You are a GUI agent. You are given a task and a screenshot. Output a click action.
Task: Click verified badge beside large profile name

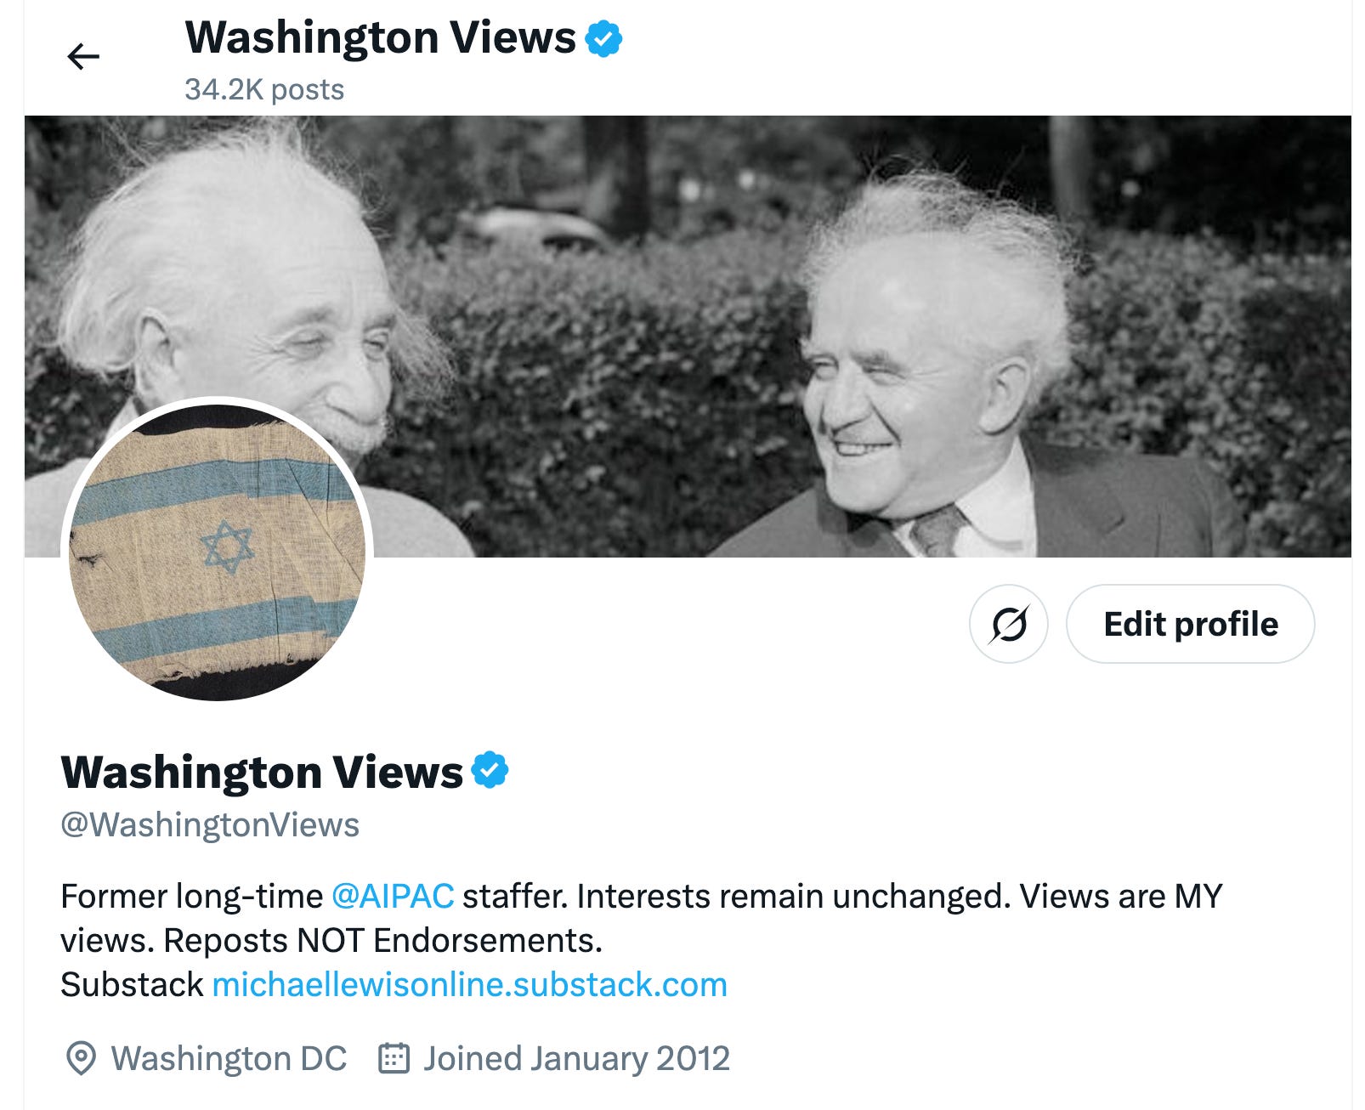490,770
